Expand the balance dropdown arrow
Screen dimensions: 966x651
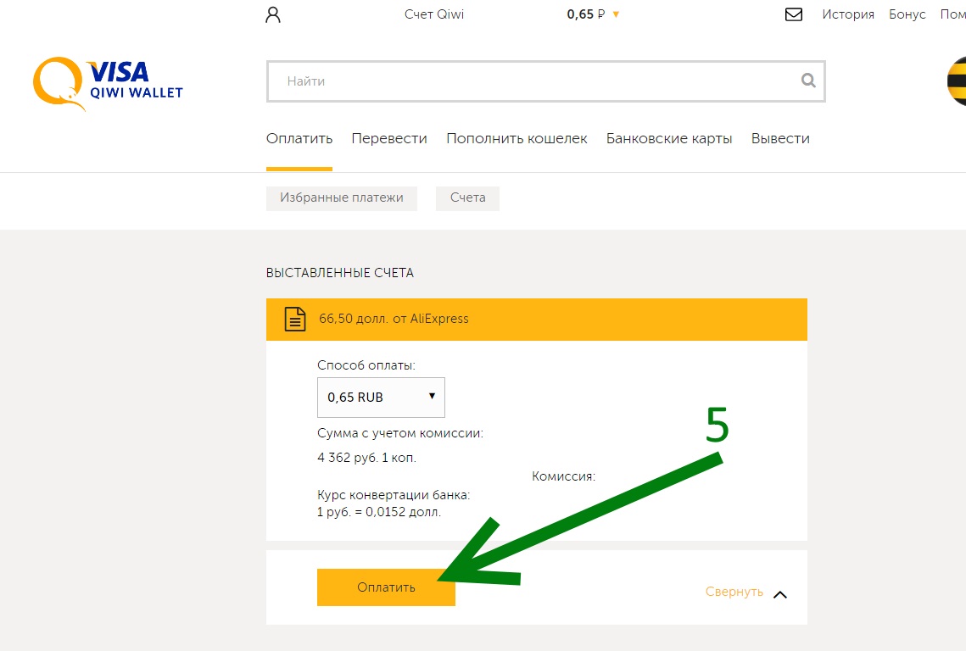pyautogui.click(x=616, y=14)
